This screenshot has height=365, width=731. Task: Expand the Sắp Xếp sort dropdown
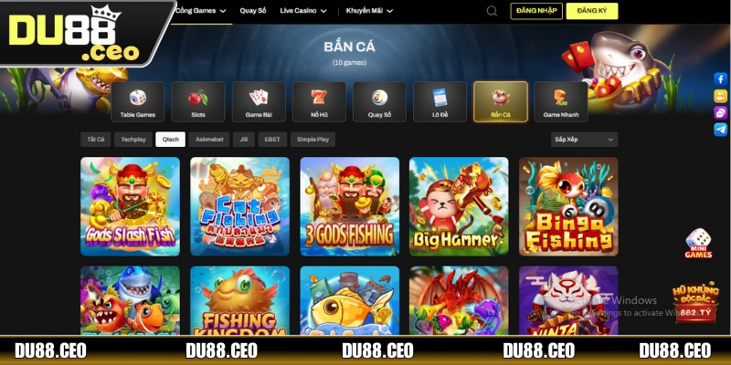(x=585, y=140)
